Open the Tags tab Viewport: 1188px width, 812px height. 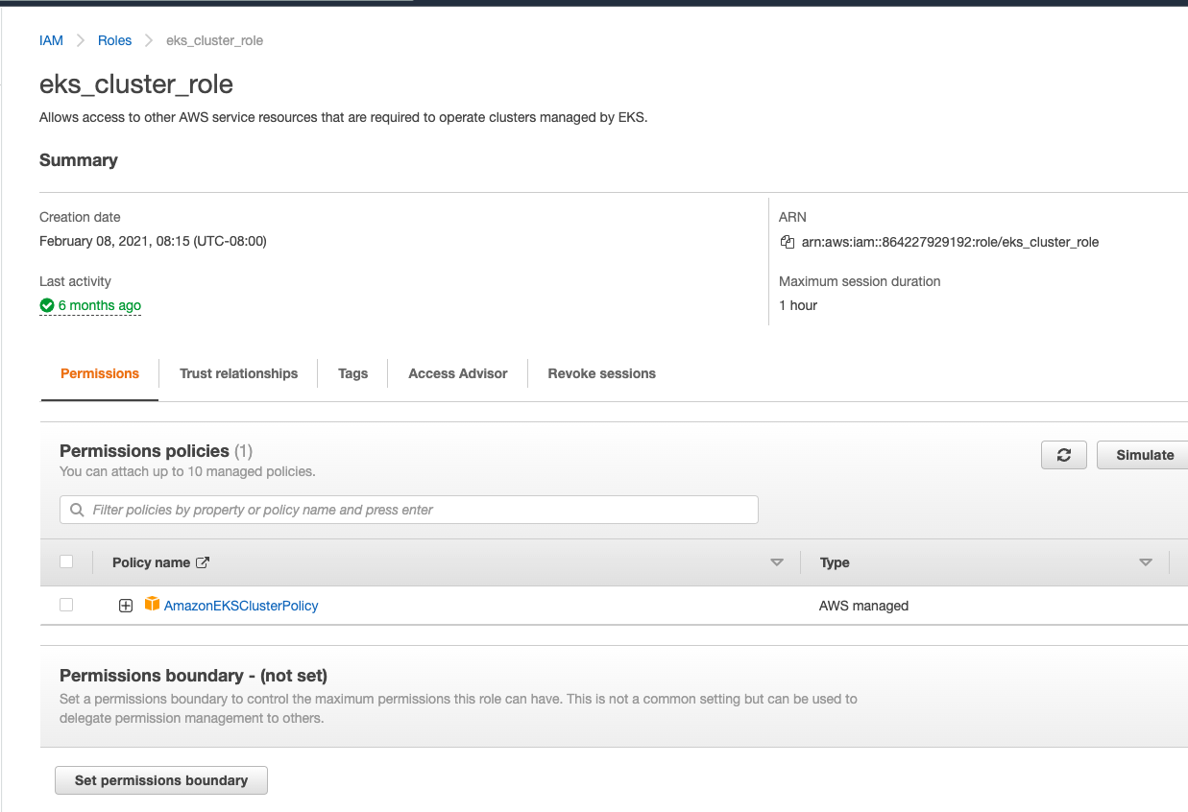[x=352, y=373]
